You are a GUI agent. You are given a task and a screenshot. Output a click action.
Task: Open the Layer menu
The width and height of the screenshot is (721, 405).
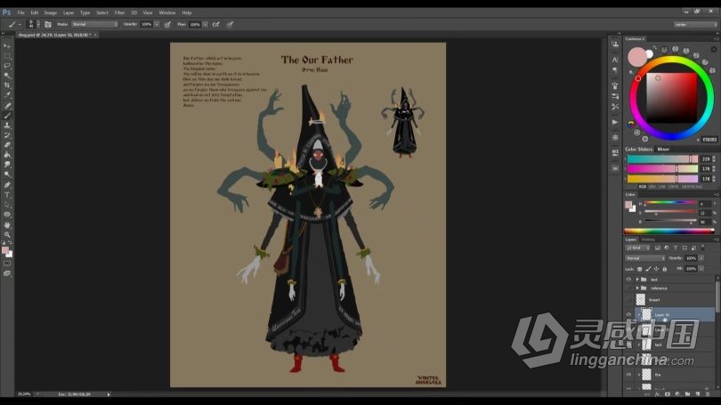click(68, 12)
